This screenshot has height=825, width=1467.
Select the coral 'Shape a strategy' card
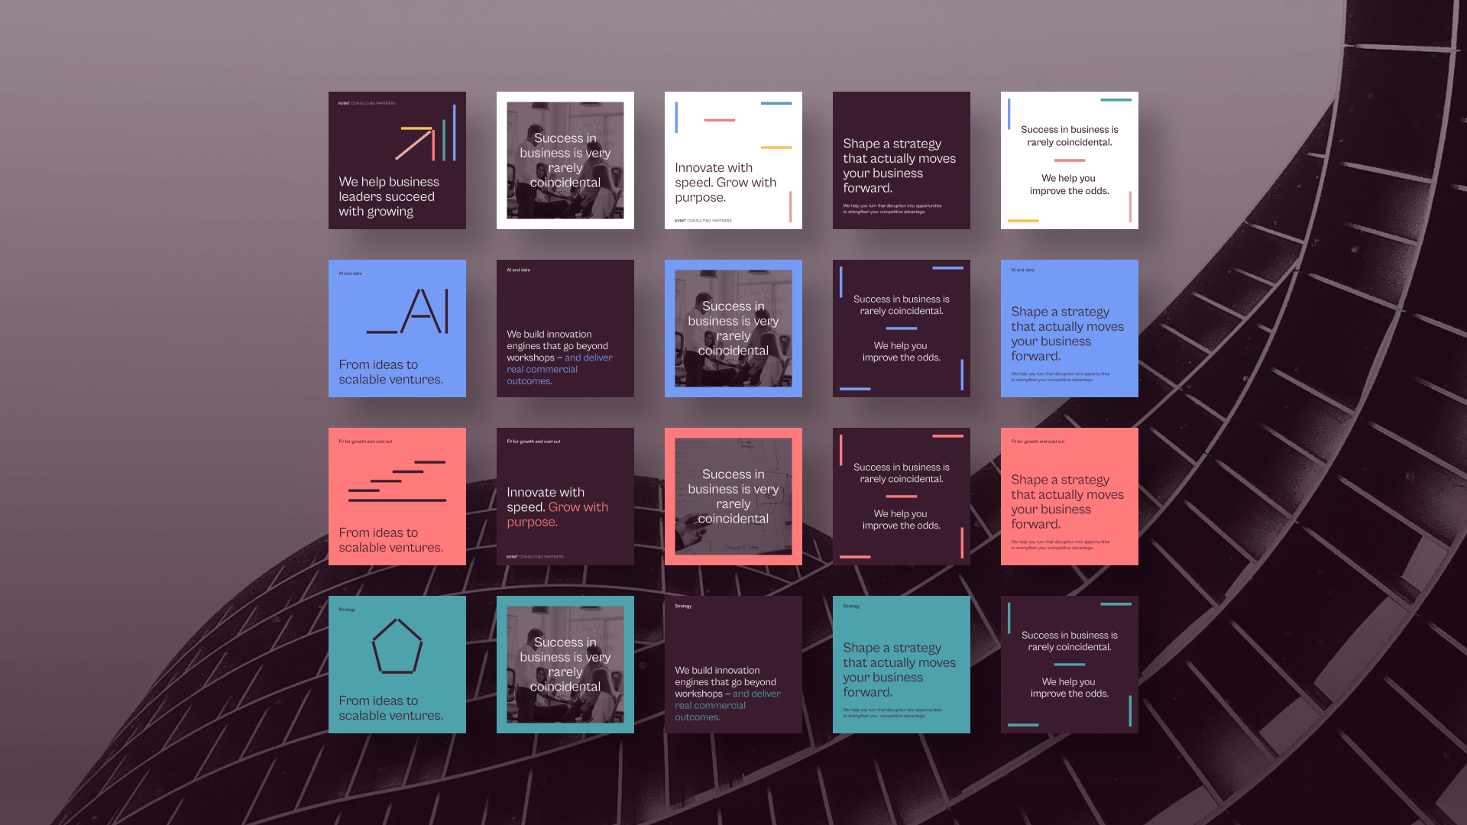[1069, 497]
